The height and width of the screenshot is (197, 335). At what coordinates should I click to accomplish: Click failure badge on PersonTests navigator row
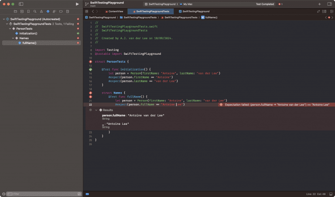pos(78,29)
